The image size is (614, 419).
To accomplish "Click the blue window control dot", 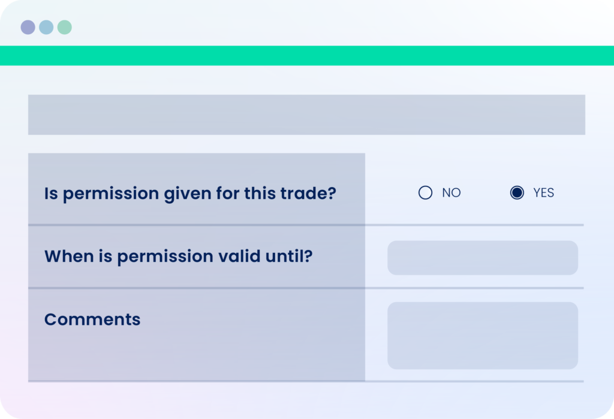I will click(x=46, y=28).
